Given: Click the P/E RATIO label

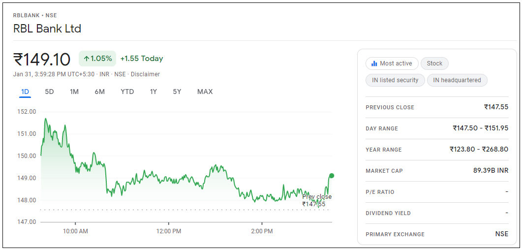Looking at the screenshot, I should click(380, 192).
